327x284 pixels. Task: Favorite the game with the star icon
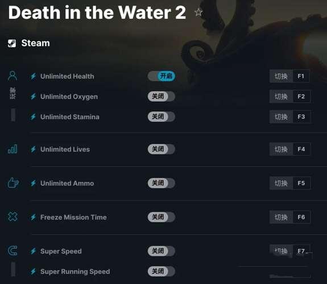[198, 12]
